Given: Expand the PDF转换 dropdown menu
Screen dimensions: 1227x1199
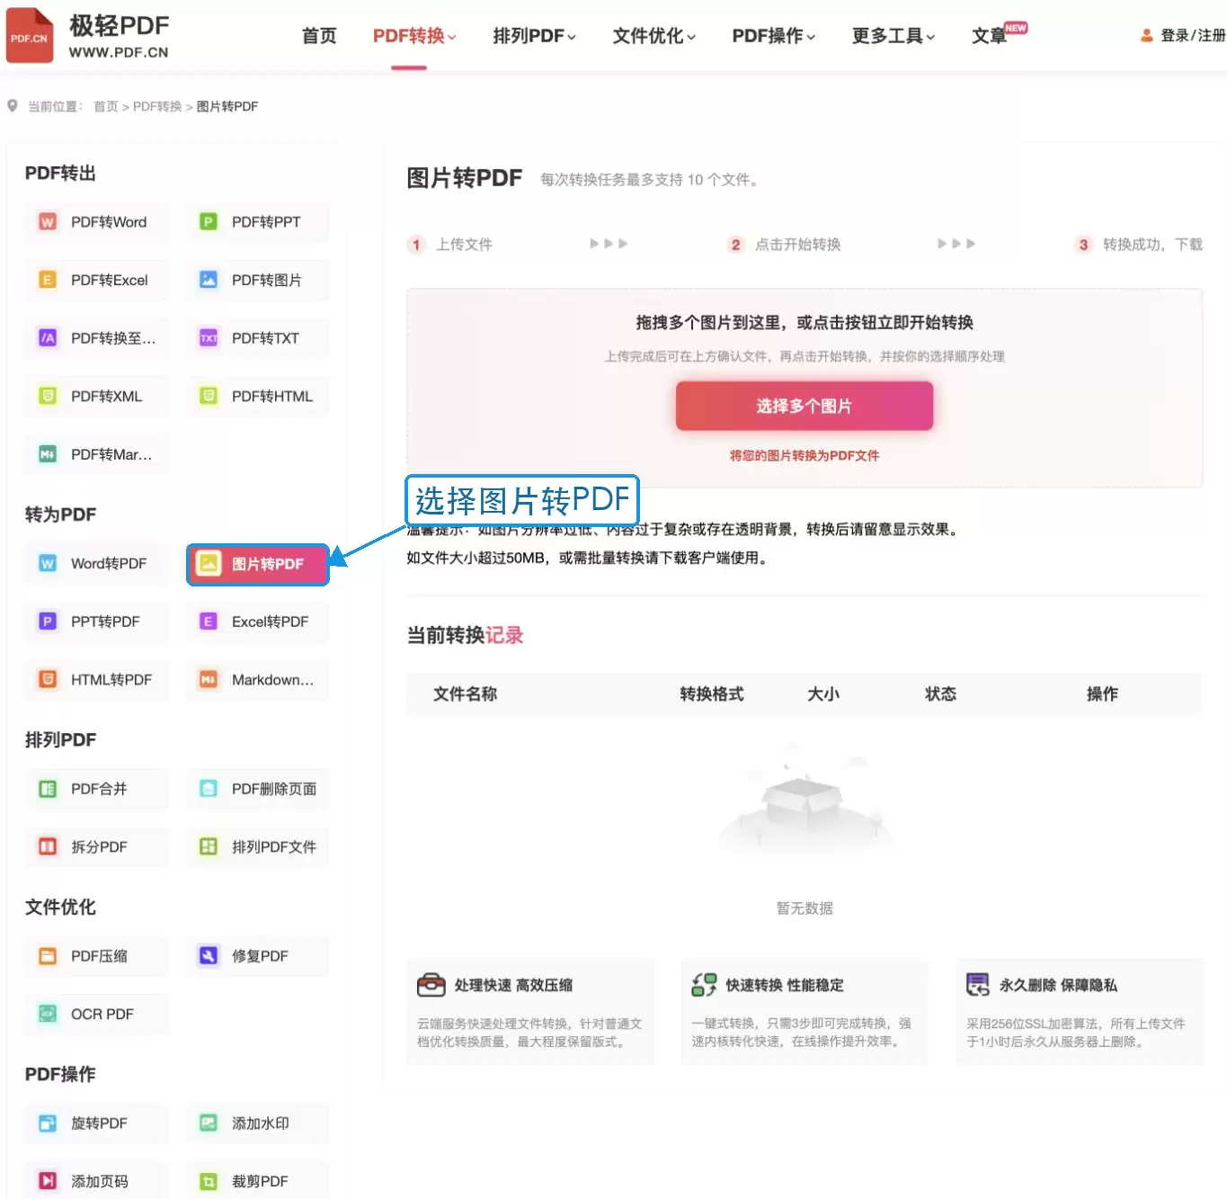Looking at the screenshot, I should [414, 36].
